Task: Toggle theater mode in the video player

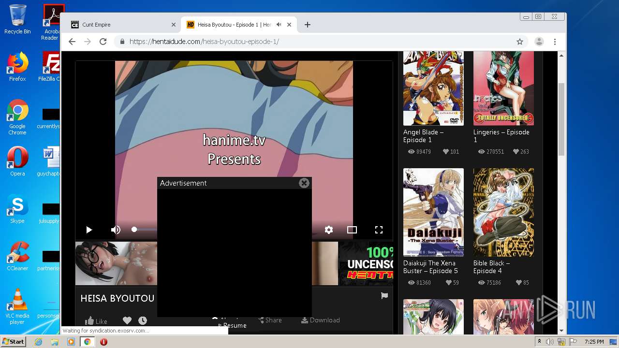Action: pyautogui.click(x=352, y=230)
